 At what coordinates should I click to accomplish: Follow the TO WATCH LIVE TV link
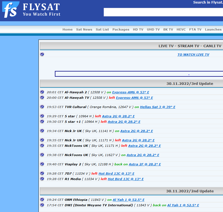click(193, 55)
